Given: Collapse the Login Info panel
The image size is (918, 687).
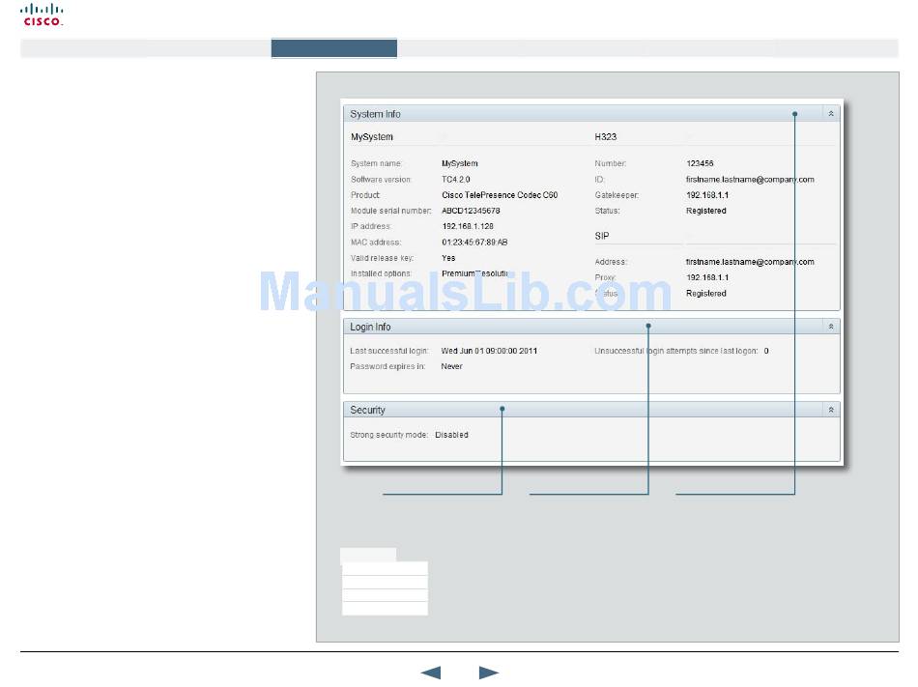Looking at the screenshot, I should (831, 327).
